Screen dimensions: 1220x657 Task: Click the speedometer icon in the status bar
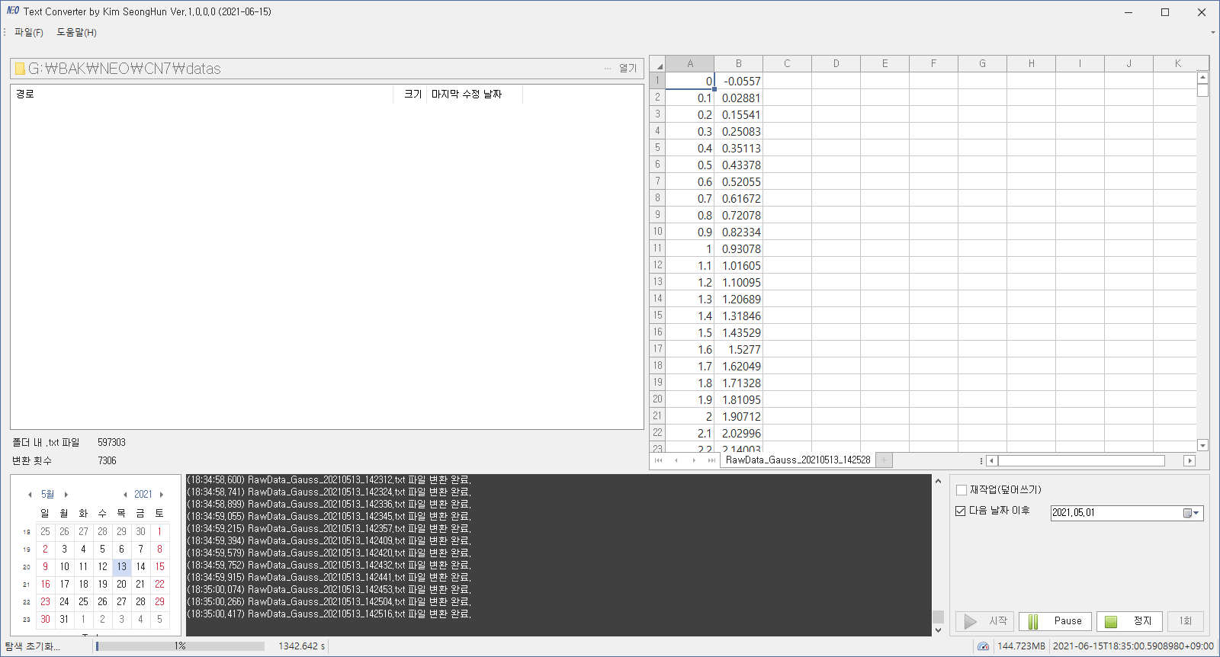tap(983, 646)
